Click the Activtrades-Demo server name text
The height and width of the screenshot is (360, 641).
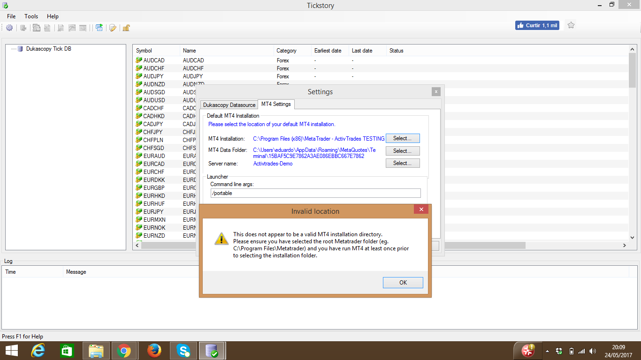coord(273,164)
